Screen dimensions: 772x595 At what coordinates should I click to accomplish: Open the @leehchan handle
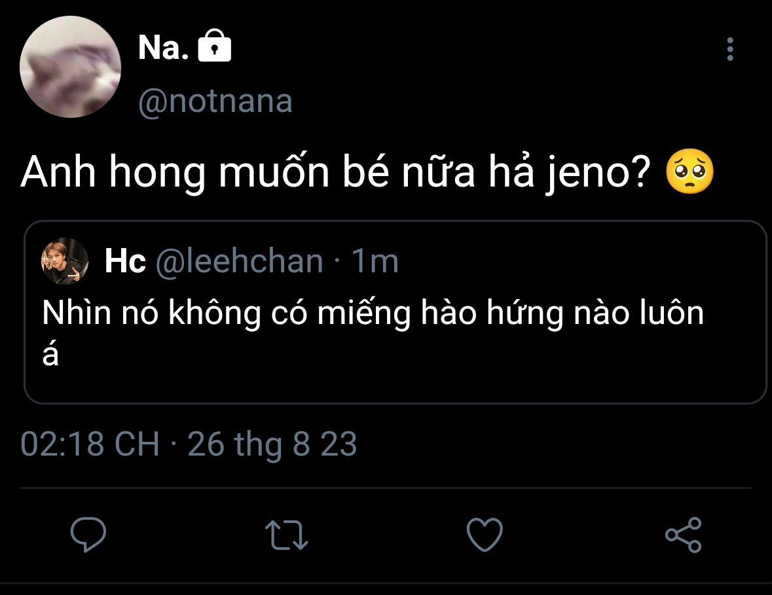click(239, 262)
